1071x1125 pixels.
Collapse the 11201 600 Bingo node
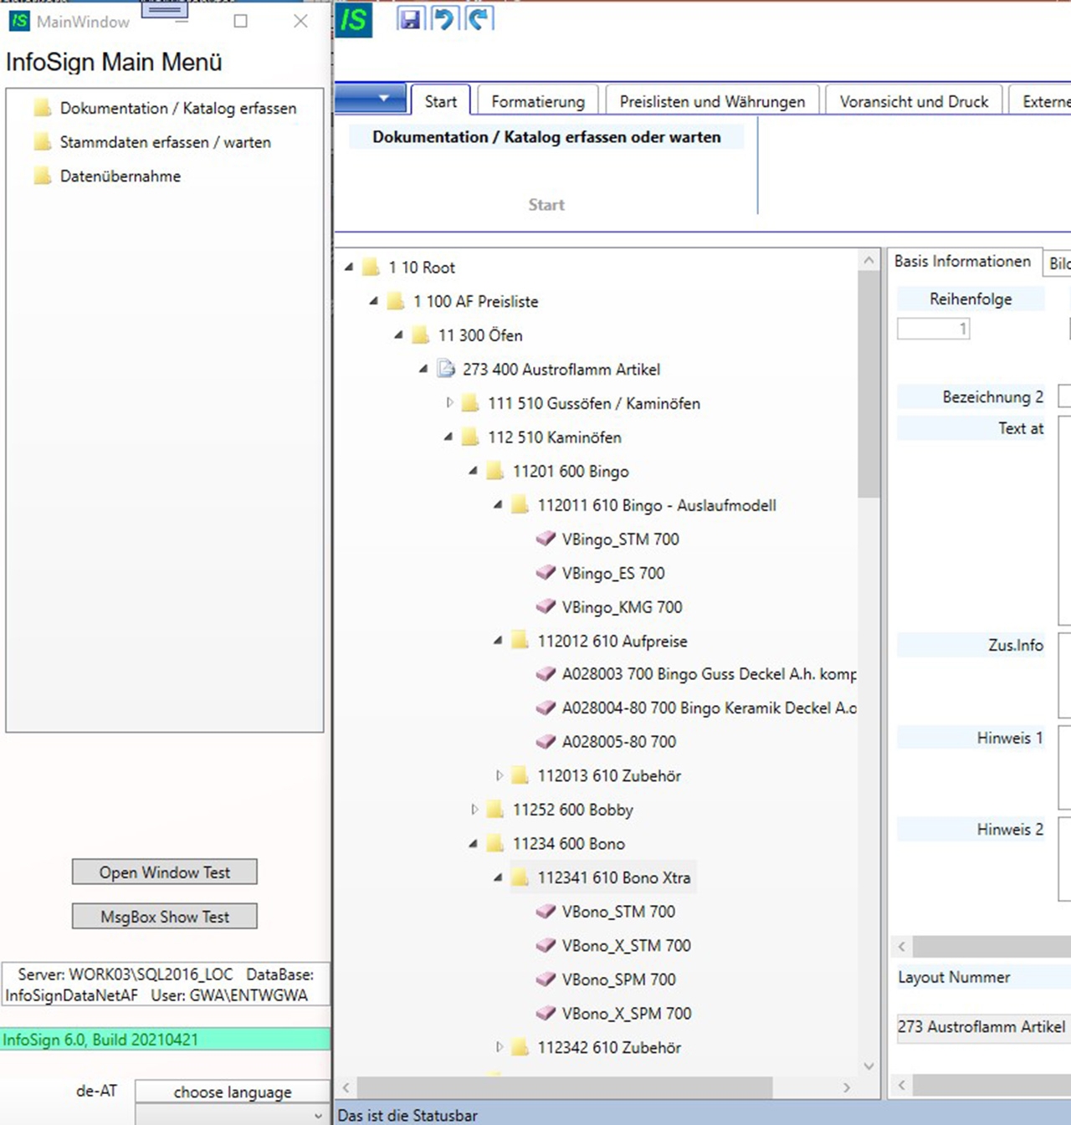pos(474,471)
